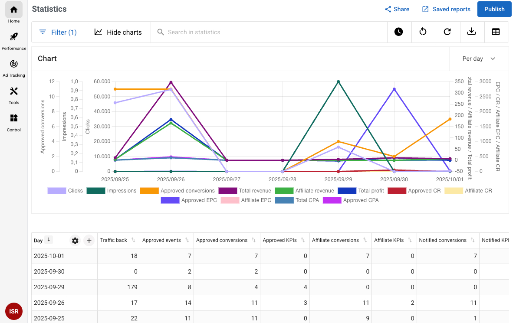Viewport: 516px width, 323px height.
Task: Click the clock date-range icon
Action: (398, 32)
